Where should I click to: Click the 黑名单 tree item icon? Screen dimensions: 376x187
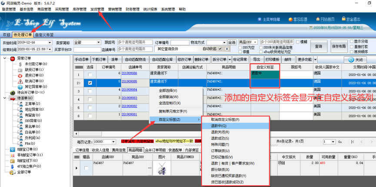point(20,126)
